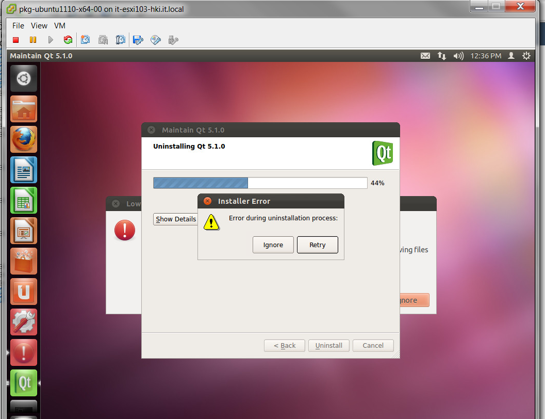Launch Firefox from the Ubuntu launcher
The height and width of the screenshot is (419, 545).
(24, 139)
